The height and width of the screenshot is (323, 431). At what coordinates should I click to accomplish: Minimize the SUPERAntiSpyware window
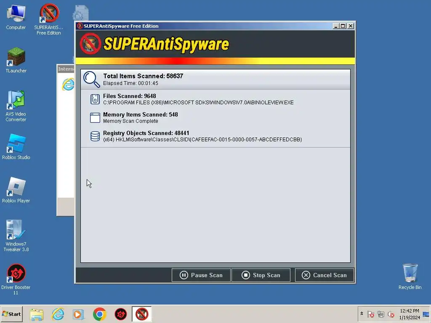335,26
